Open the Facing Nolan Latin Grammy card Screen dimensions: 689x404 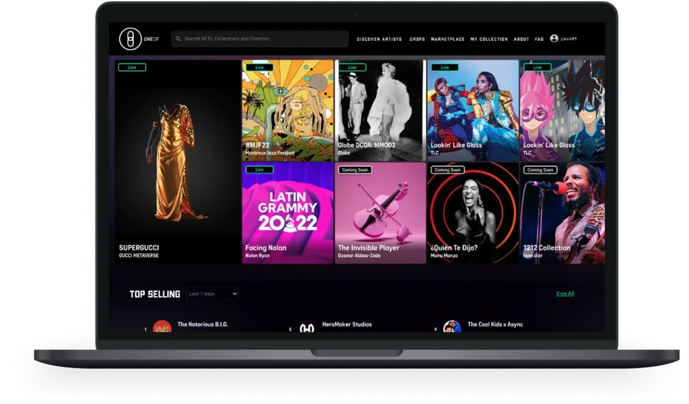[x=288, y=213]
